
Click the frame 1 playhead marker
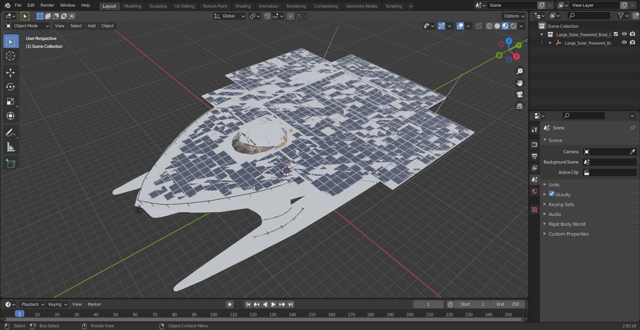tap(20, 314)
